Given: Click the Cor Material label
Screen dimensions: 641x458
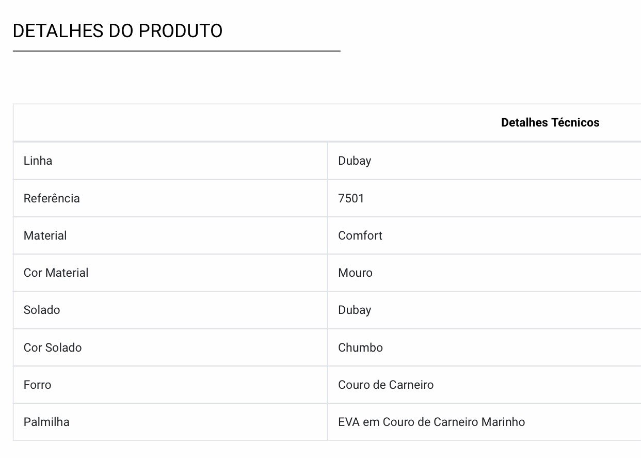Looking at the screenshot, I should (x=56, y=273).
